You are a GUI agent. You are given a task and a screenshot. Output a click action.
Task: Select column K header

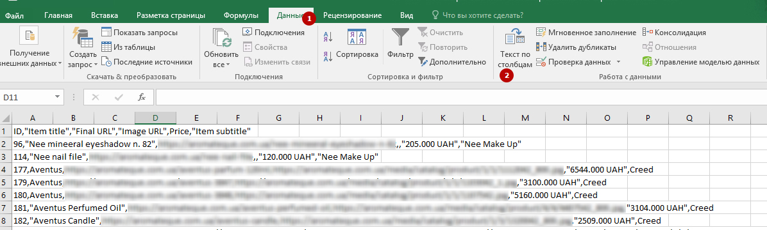point(442,118)
